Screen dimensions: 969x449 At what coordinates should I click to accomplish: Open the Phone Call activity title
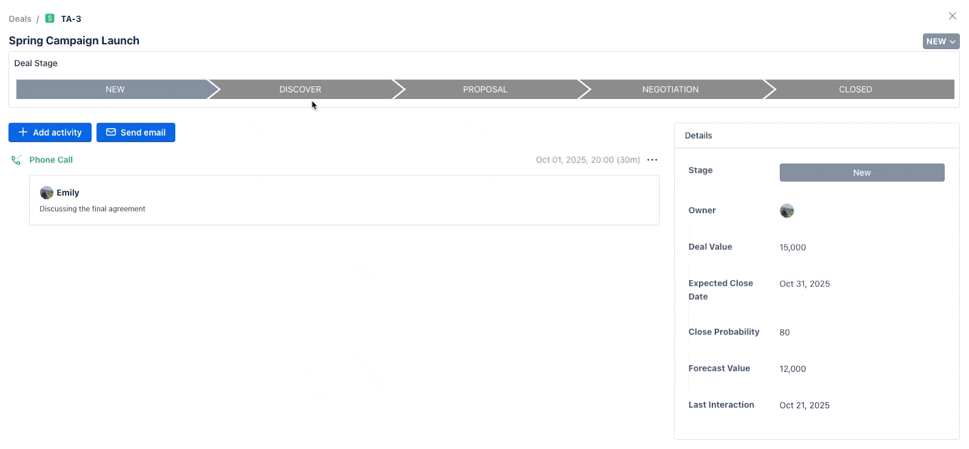tap(51, 160)
